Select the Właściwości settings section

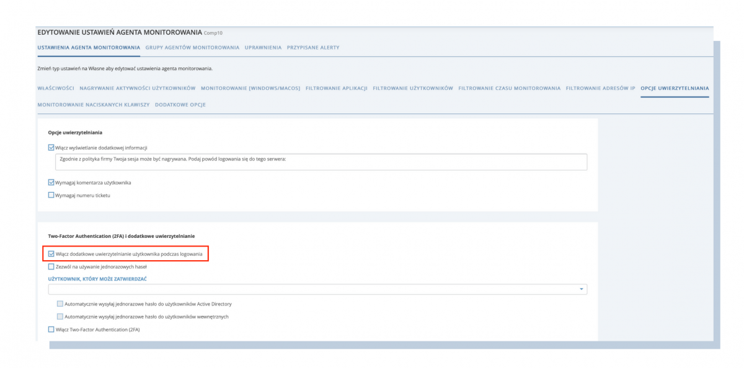tap(56, 89)
